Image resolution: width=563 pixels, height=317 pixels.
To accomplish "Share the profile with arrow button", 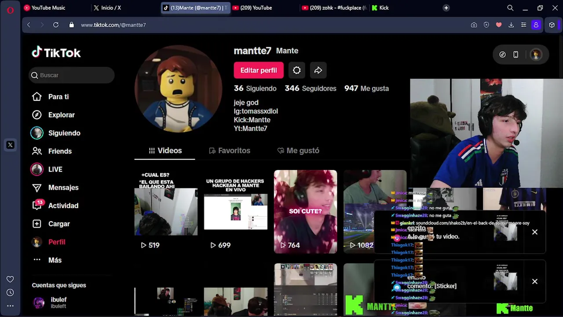I will 318,70.
